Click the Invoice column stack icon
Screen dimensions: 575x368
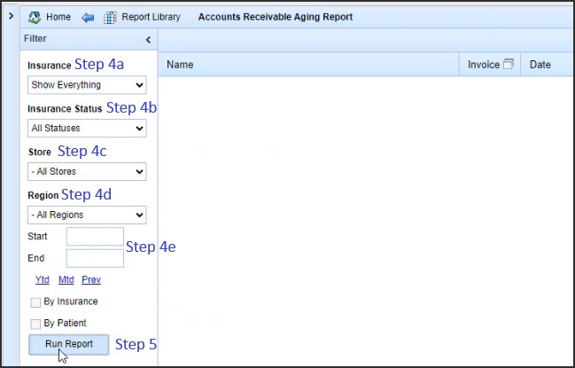(x=509, y=64)
